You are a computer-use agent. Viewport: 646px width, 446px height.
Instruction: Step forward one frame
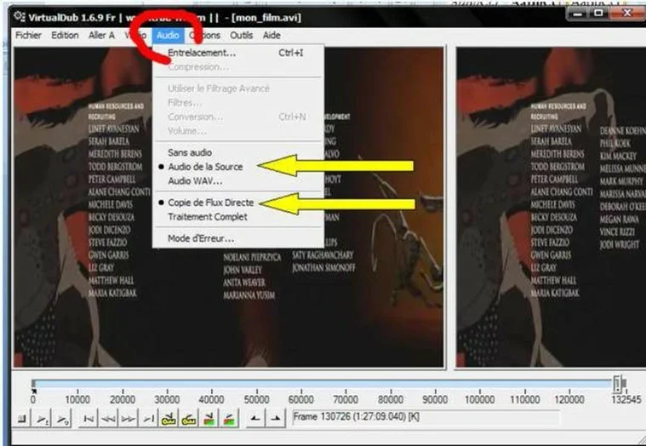pyautogui.click(x=128, y=418)
